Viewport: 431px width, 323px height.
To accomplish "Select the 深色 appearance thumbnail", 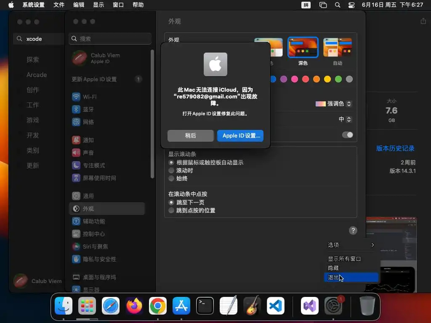I will [303, 48].
